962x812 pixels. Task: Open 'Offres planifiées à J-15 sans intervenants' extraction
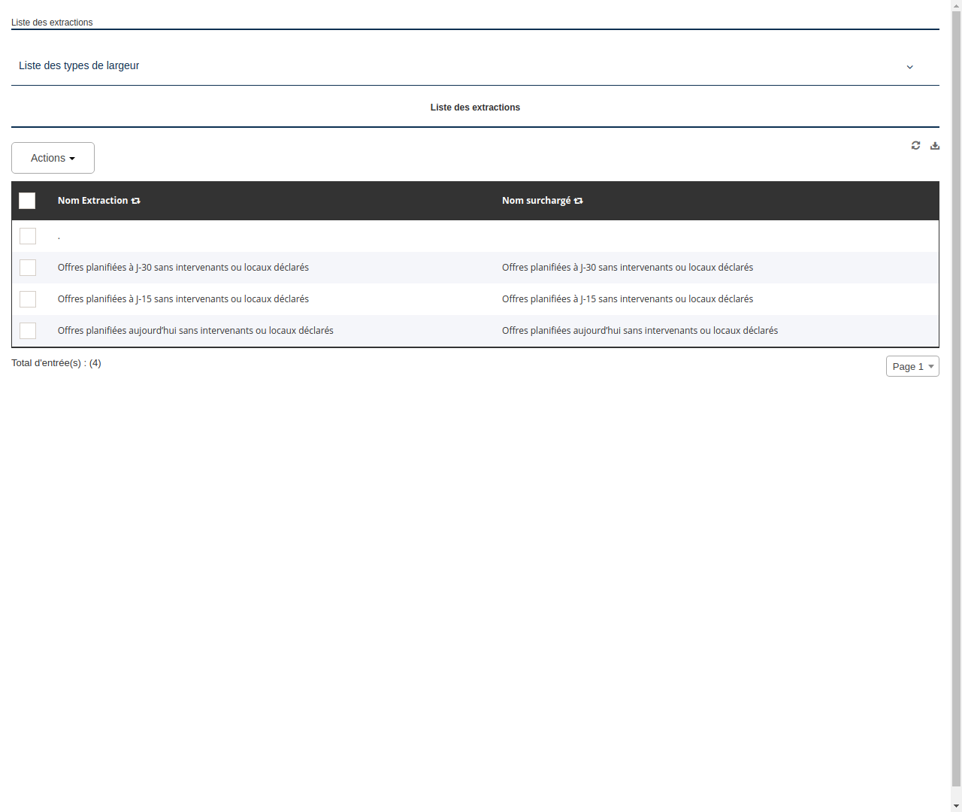(183, 299)
